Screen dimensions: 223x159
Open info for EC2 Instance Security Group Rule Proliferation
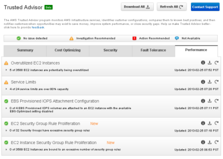click(203, 142)
